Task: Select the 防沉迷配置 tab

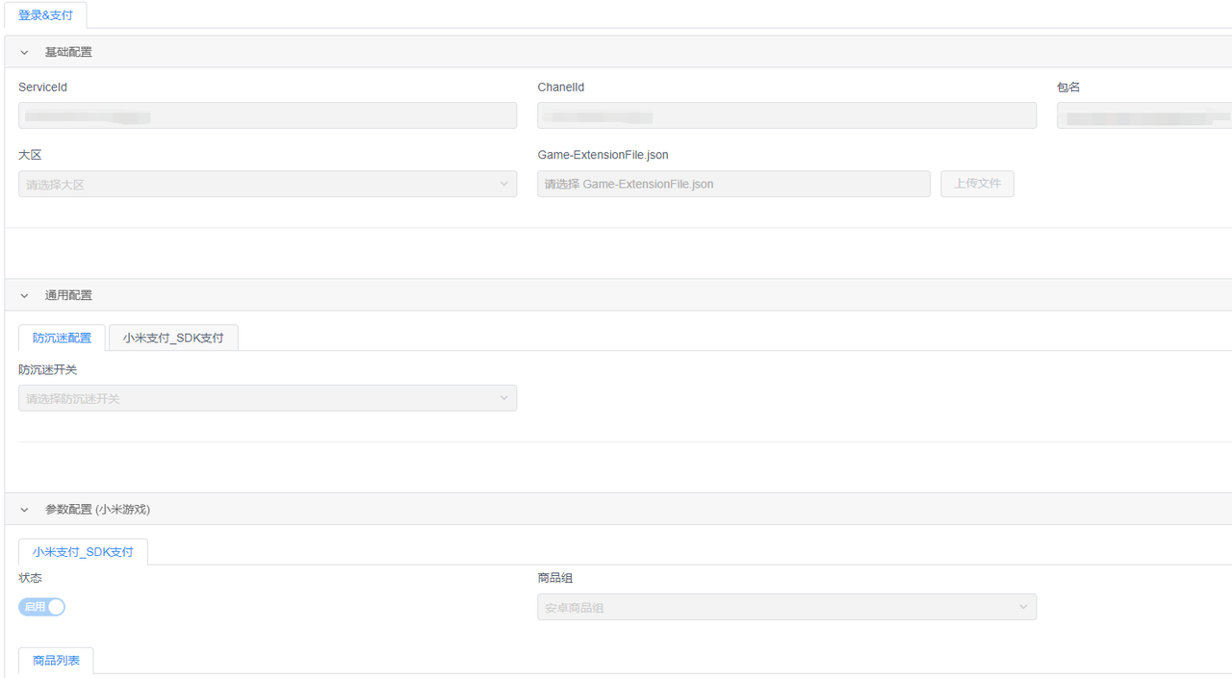Action: 62,338
